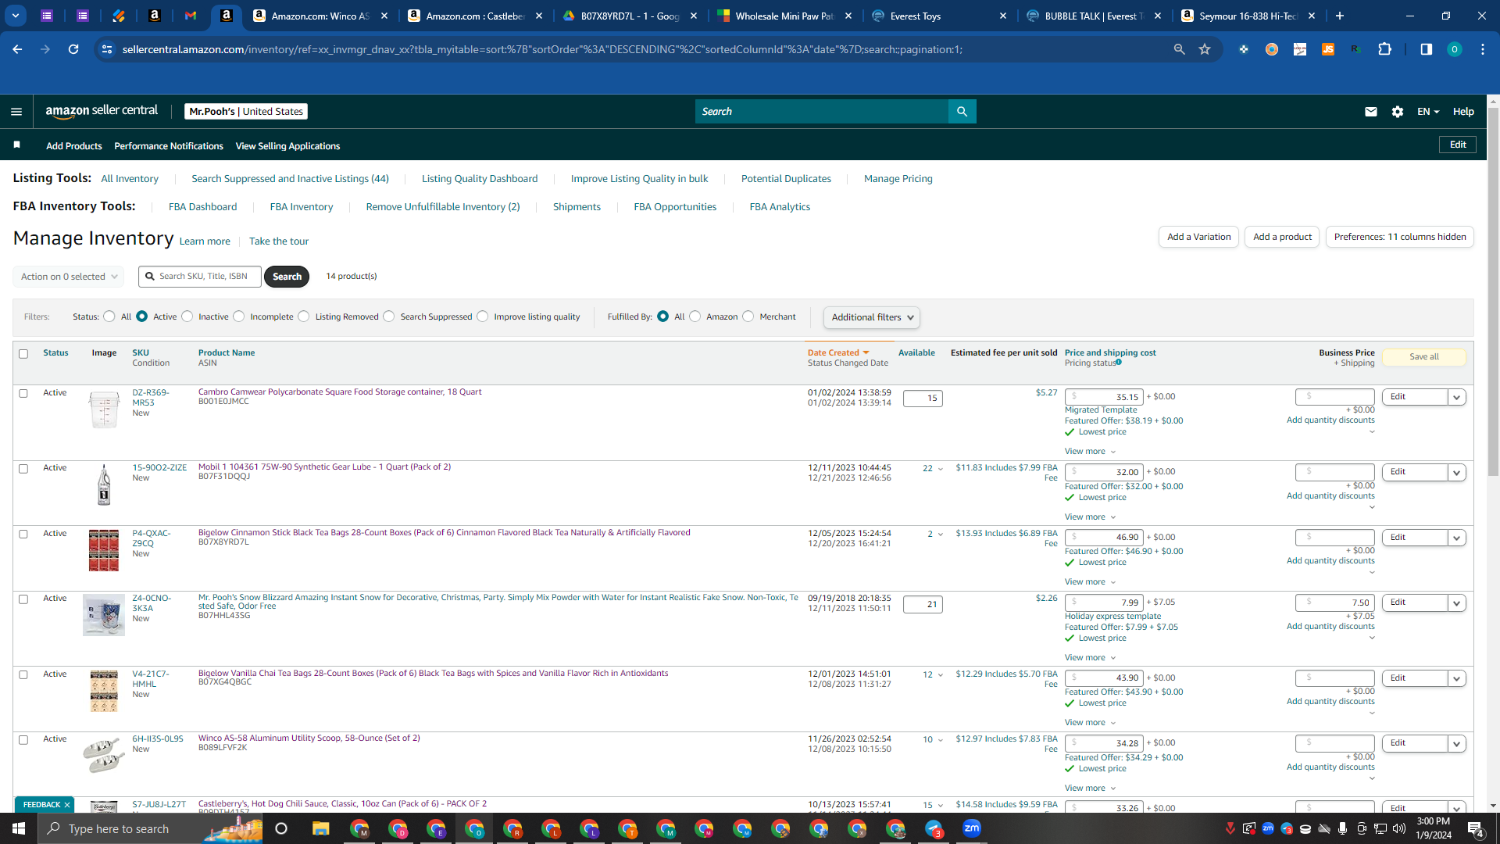1500x844 pixels.
Task: Click the site information icon in the address bar
Action: point(107,49)
